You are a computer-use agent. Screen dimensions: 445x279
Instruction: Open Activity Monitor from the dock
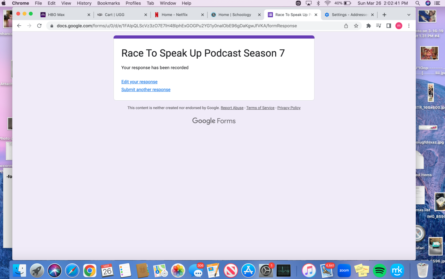coord(284,270)
